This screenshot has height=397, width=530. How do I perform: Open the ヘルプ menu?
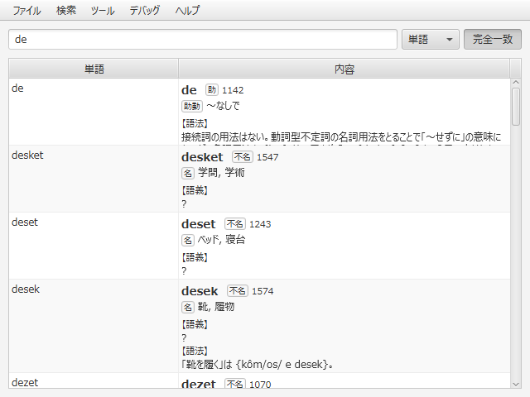187,11
